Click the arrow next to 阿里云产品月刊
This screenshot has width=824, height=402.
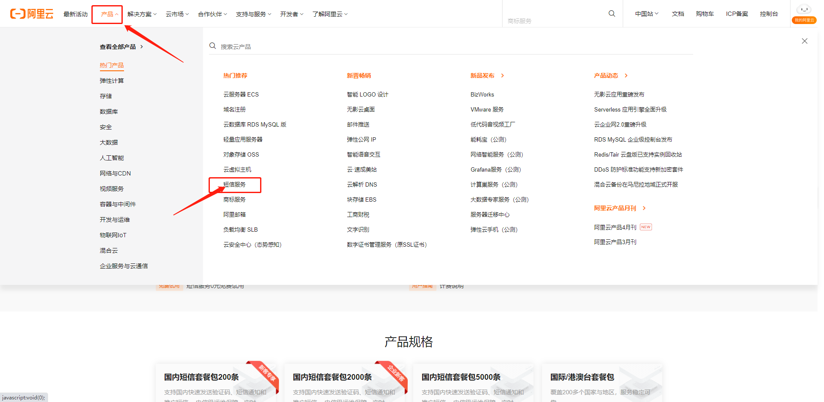tap(644, 208)
